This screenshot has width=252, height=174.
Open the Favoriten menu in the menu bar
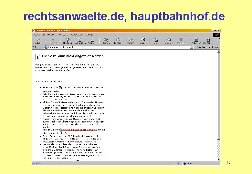[77, 34]
